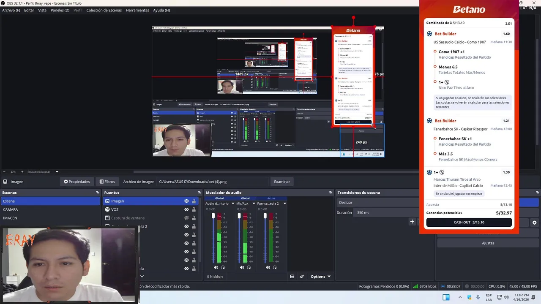541x304 pixels.
Task: Toggle monitoring headphone icon for Fuente...edia 2
Action: [x=274, y=267]
